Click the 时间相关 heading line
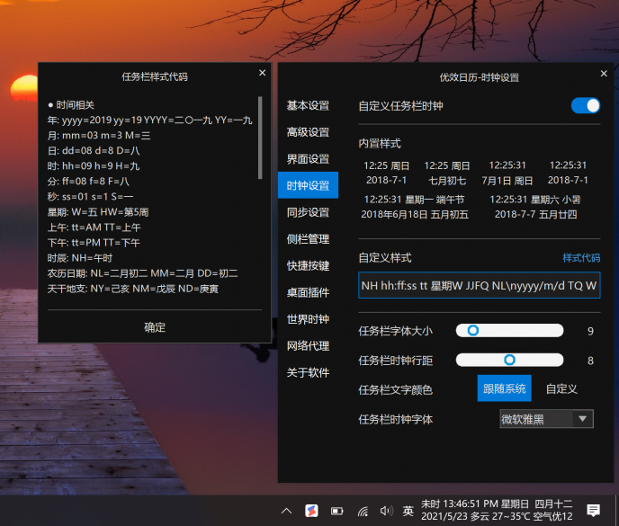Screen dimensions: 619x526 tap(71, 105)
